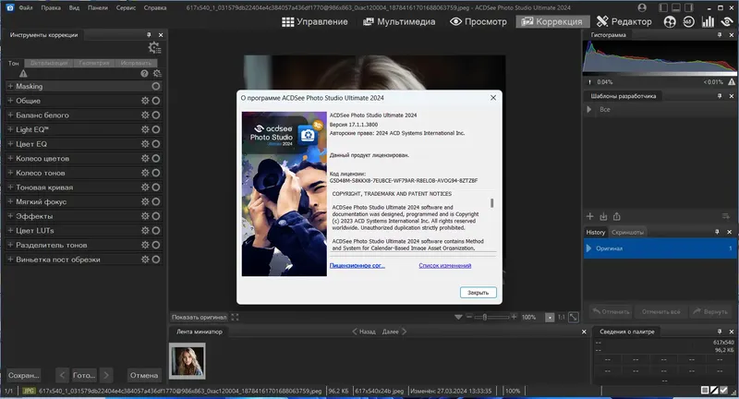Open zoom dropdown arrow left of slider
Viewport: 739px width, 399px height.
point(458,318)
